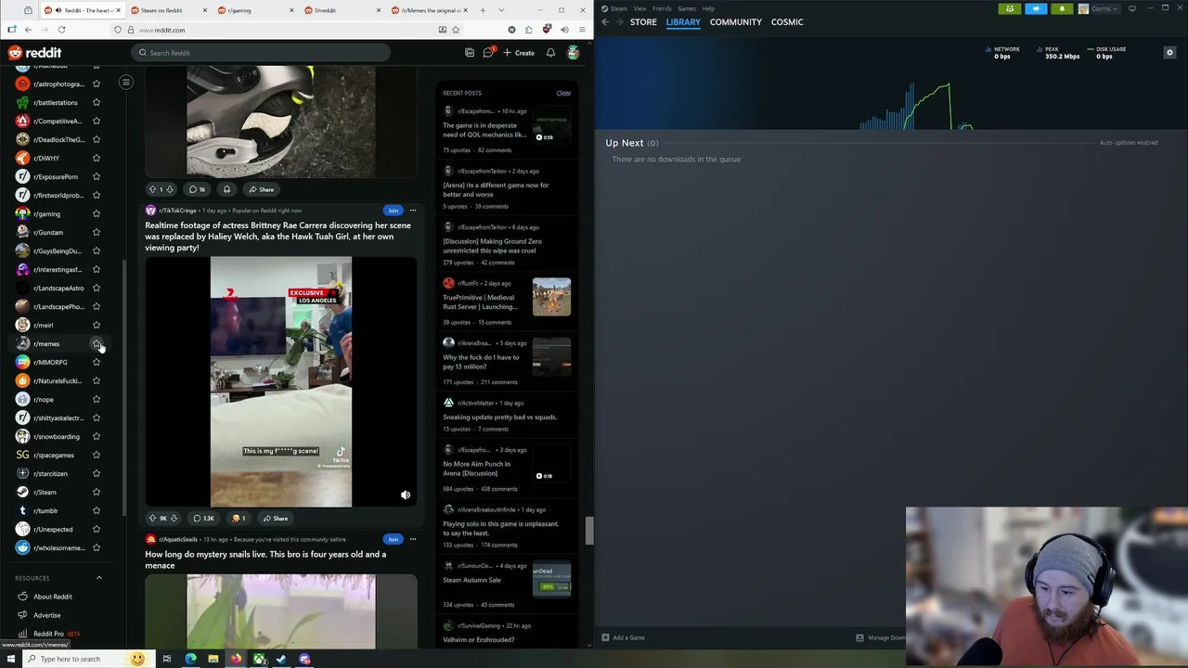This screenshot has height=668, width=1188.
Task: Open Steam downloads settings gear
Action: tap(1169, 53)
